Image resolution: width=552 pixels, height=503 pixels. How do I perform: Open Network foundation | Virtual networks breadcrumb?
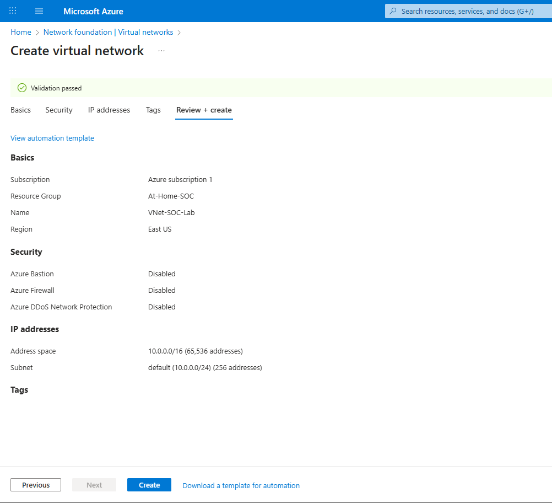click(108, 32)
